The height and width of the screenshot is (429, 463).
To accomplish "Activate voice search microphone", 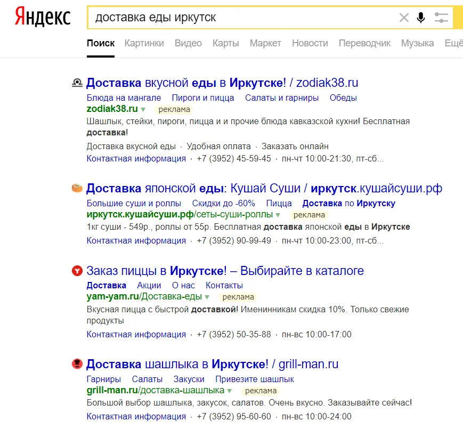I will click(421, 18).
